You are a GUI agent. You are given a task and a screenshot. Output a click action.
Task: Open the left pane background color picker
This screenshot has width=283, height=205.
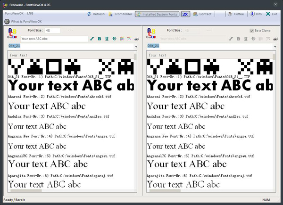pyautogui.click(x=129, y=39)
